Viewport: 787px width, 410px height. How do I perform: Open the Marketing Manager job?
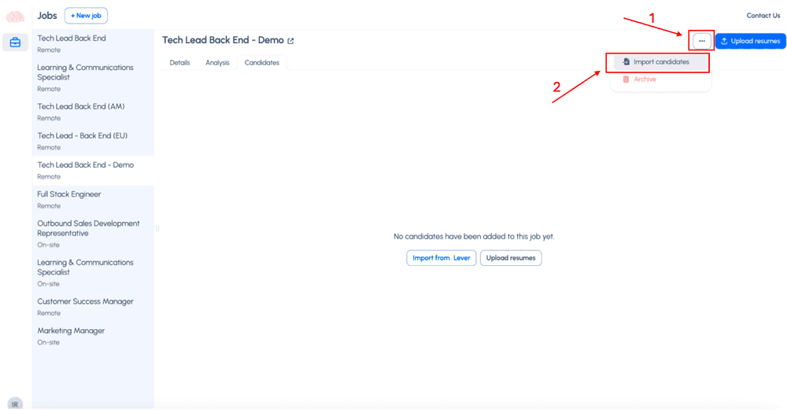[x=94, y=336]
